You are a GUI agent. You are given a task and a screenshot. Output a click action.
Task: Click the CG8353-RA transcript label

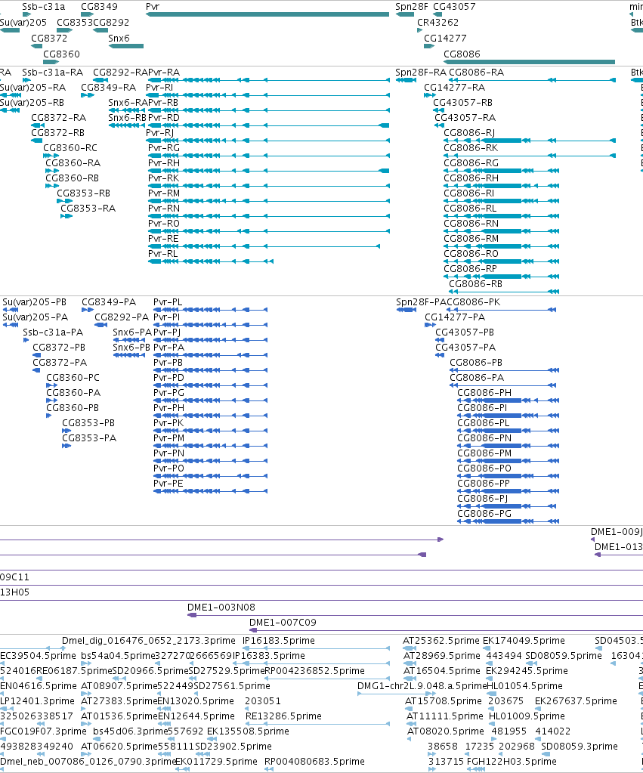coord(88,209)
